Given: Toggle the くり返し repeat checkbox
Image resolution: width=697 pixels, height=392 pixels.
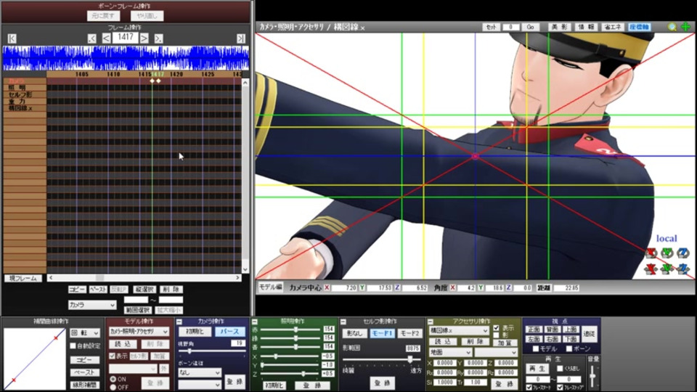Looking at the screenshot, I should [x=560, y=369].
